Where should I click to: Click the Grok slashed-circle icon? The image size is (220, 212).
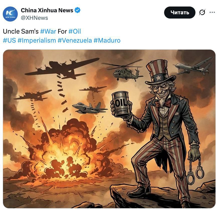(x=202, y=12)
